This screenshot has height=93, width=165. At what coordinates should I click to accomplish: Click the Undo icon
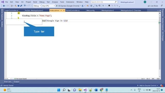[25, 6]
